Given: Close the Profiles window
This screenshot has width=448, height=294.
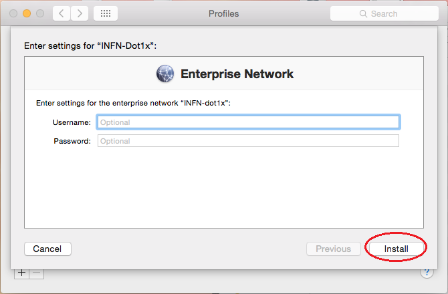Looking at the screenshot, I should point(13,13).
